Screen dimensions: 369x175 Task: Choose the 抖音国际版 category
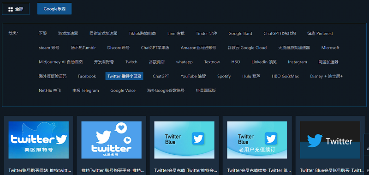[x=206, y=91]
